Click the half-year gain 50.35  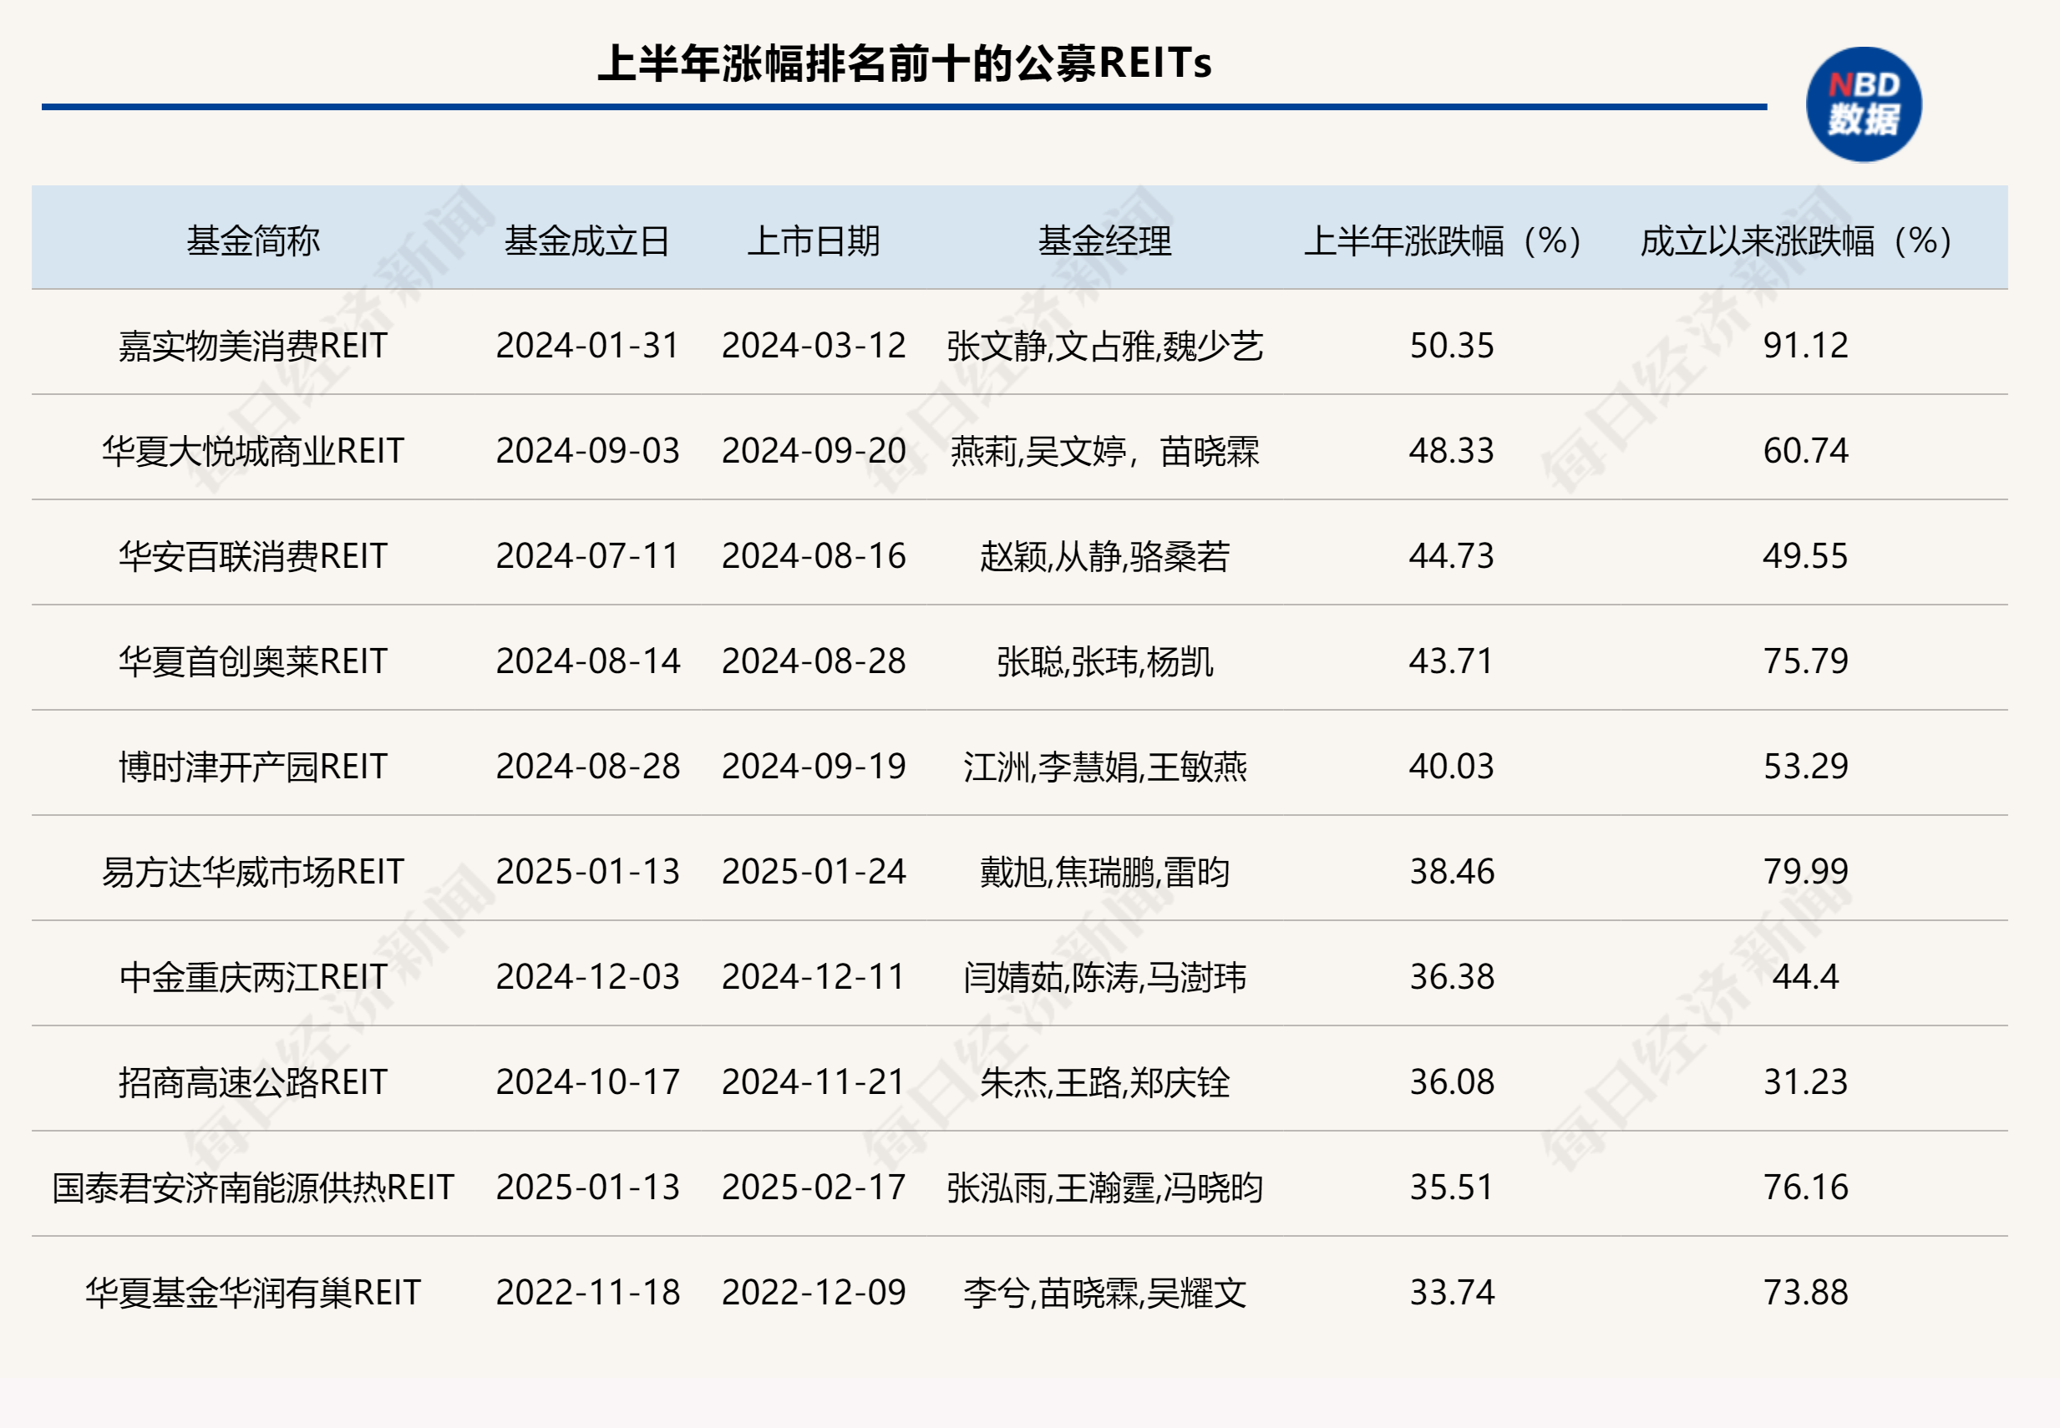[1452, 346]
